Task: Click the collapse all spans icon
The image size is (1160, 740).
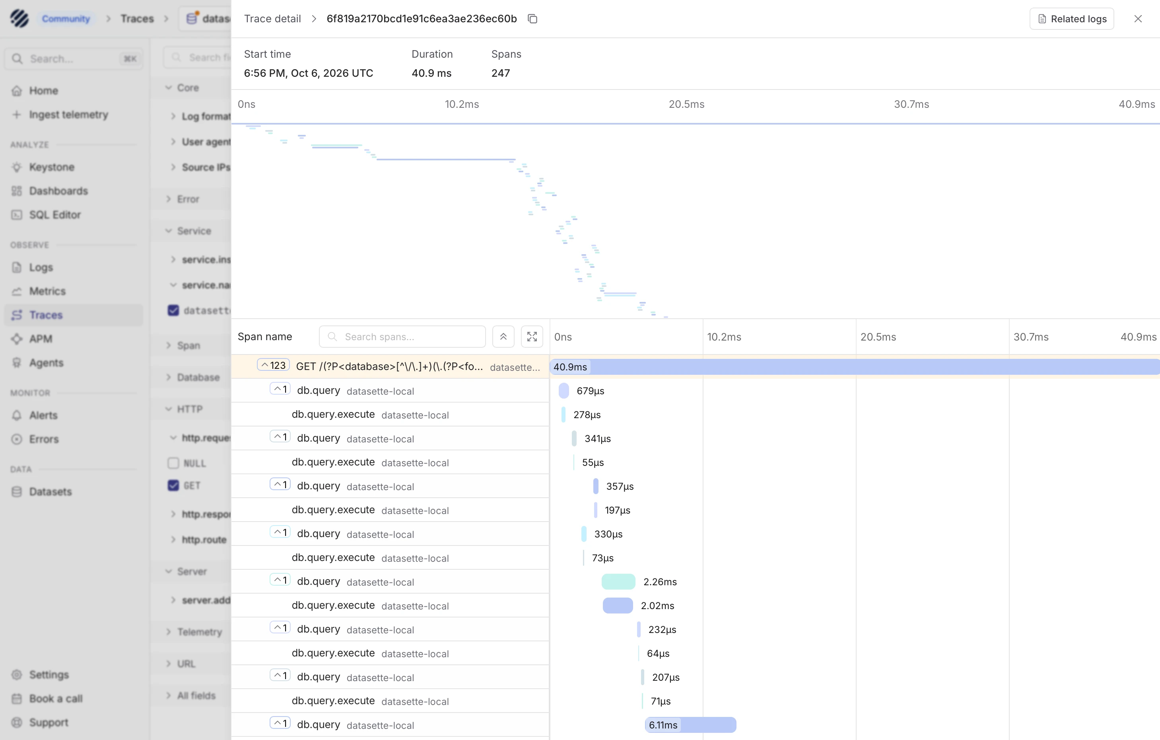Action: click(503, 337)
